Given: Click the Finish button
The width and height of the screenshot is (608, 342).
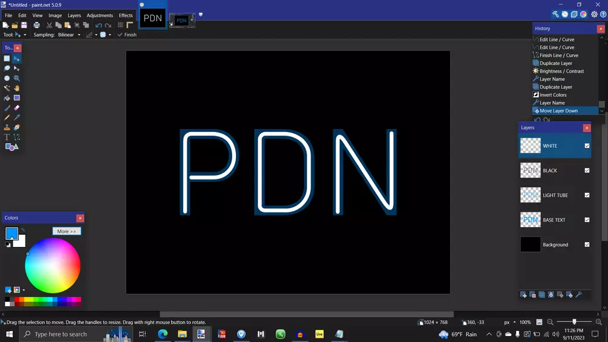Looking at the screenshot, I should [x=127, y=35].
